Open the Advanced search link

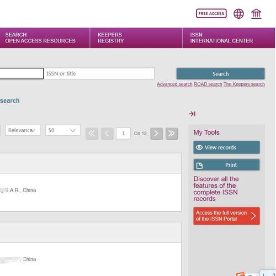click(174, 84)
